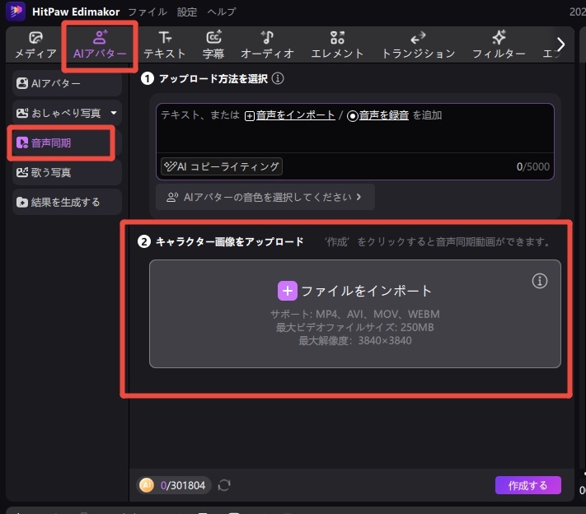Click the 最大ビデオファイルサイズ: 250MB text

point(354,328)
